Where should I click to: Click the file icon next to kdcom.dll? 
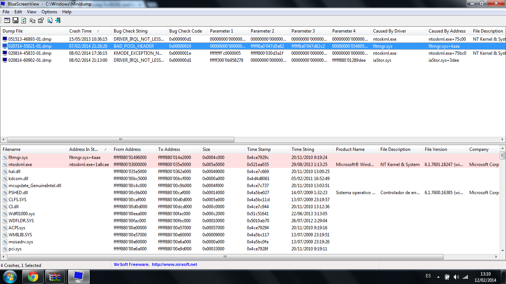[x=5, y=179]
